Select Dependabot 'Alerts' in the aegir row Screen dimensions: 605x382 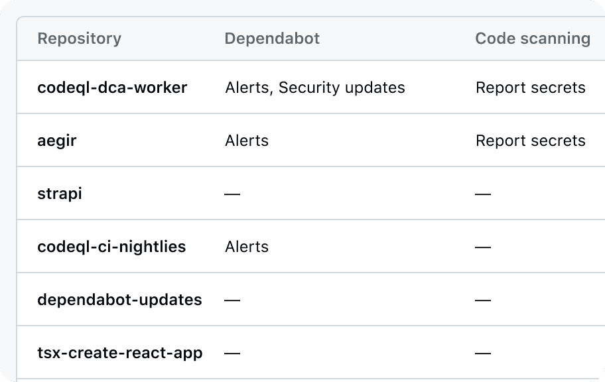point(247,141)
